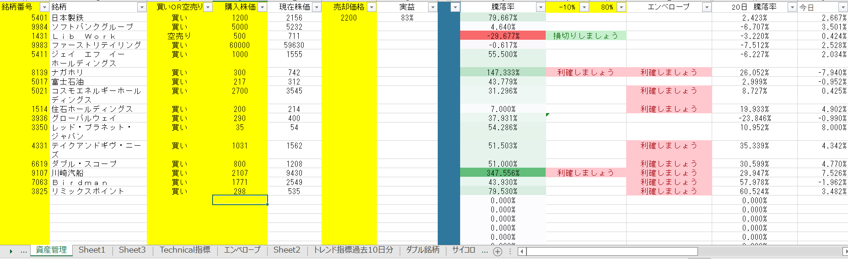Screen dimensions: 848x259
Task: Switch to トレンド指標過去10日分 sheet
Action: pyautogui.click(x=353, y=250)
